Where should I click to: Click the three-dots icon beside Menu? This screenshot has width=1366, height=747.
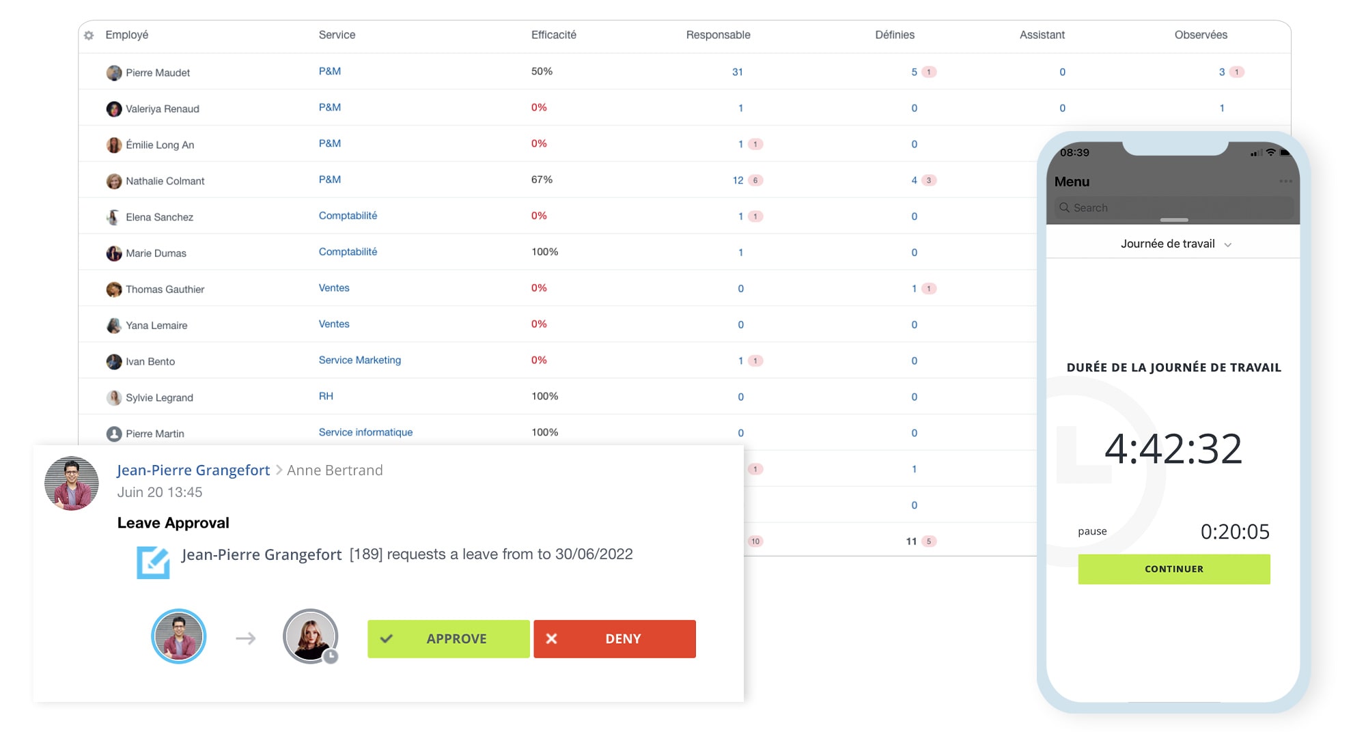(x=1285, y=182)
